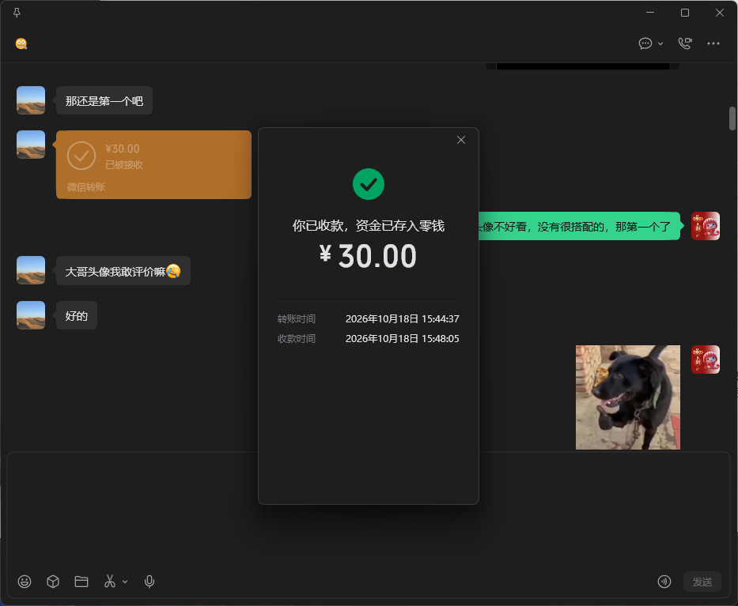Open the favorites cube icon
This screenshot has width=738, height=606.
point(53,582)
